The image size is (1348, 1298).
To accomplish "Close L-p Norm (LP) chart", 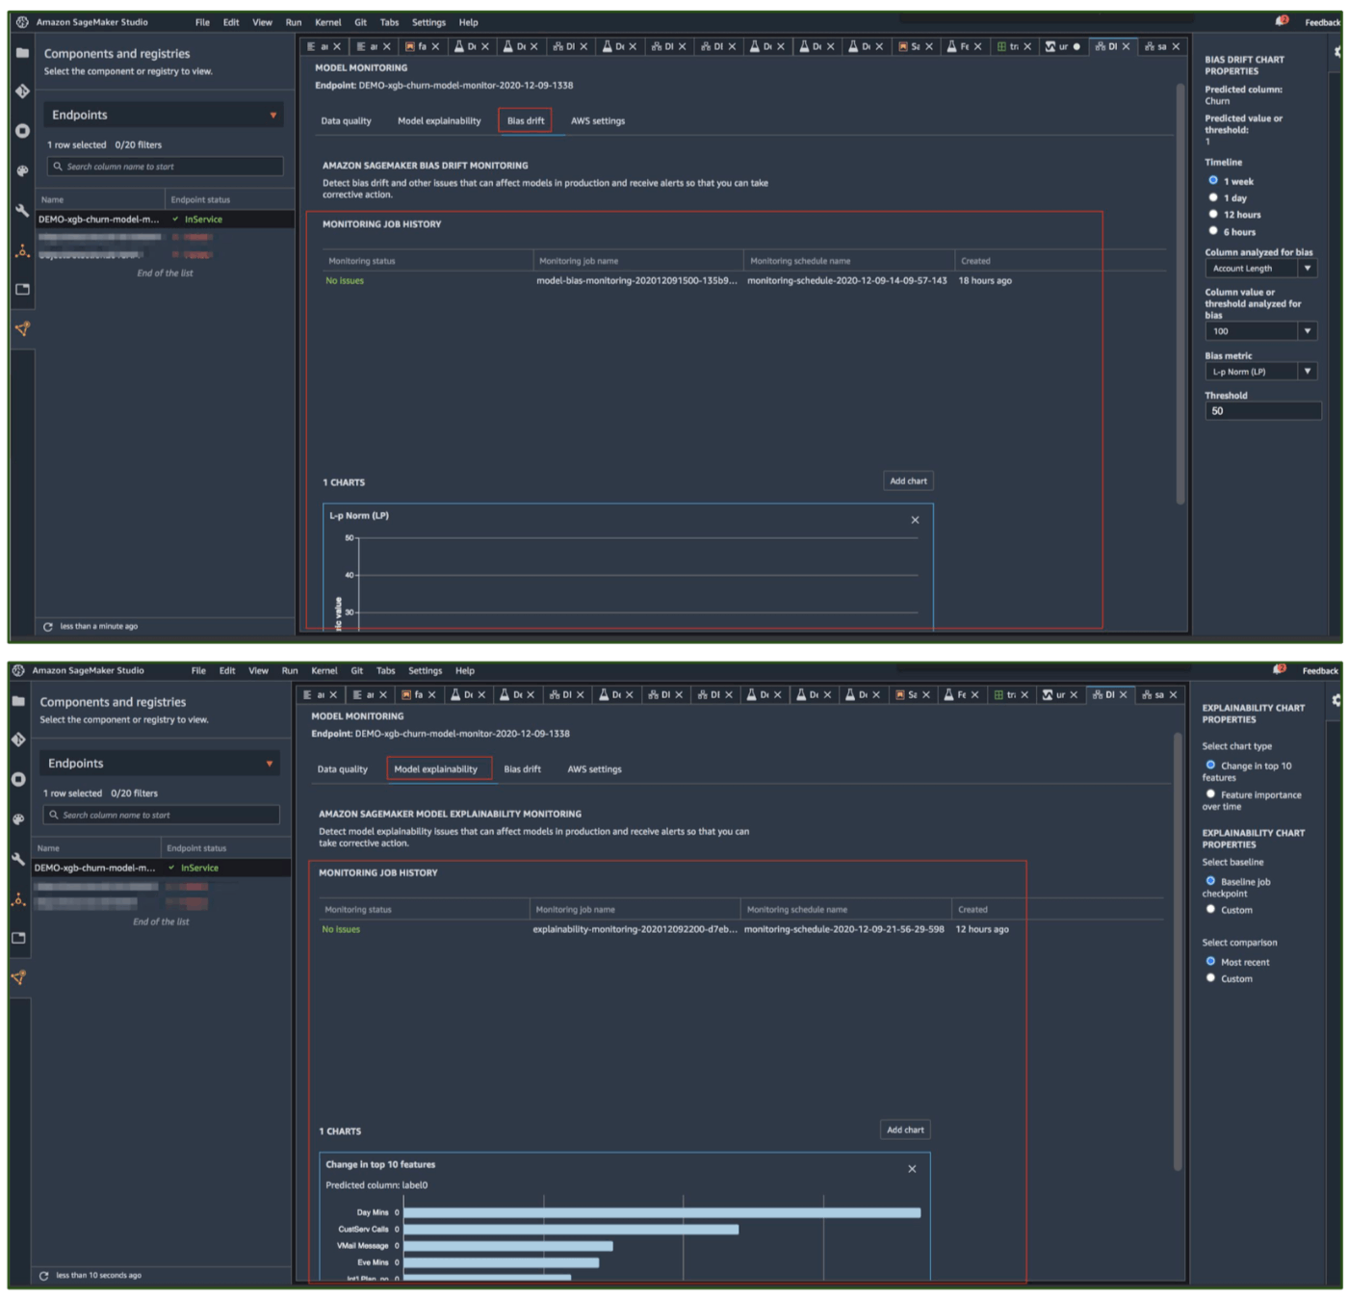I will [915, 520].
